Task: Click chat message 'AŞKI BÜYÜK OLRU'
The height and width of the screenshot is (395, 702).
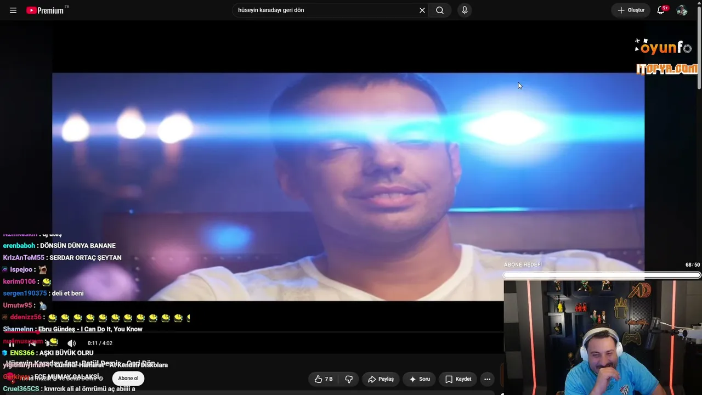Action: click(66, 353)
